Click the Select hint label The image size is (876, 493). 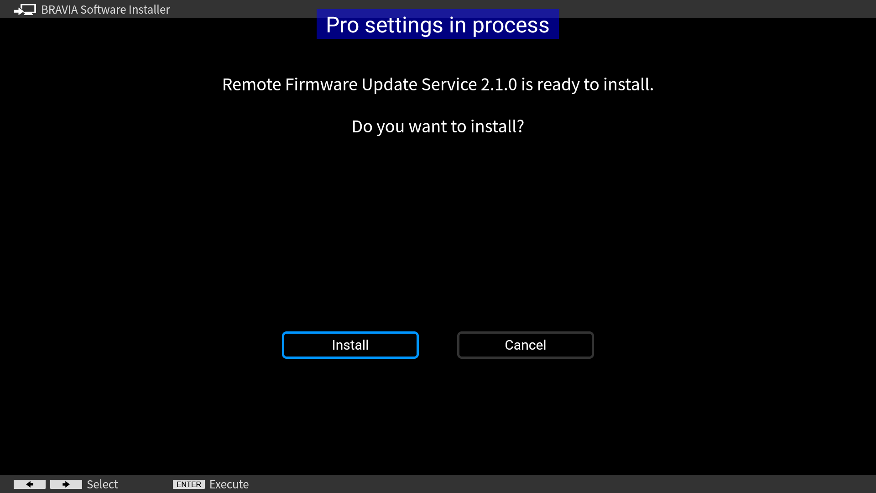click(102, 484)
